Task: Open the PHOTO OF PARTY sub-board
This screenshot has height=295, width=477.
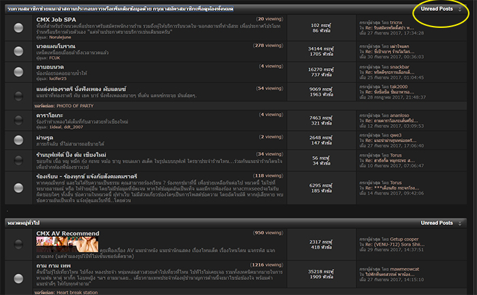Action: [x=75, y=106]
